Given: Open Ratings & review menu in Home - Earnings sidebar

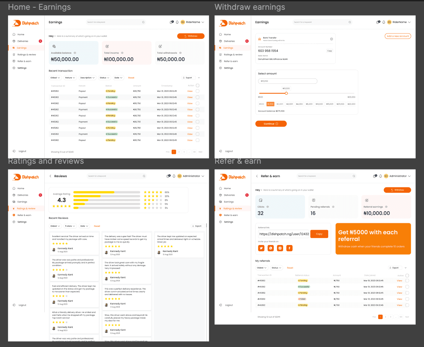Looking at the screenshot, I should (x=27, y=55).
